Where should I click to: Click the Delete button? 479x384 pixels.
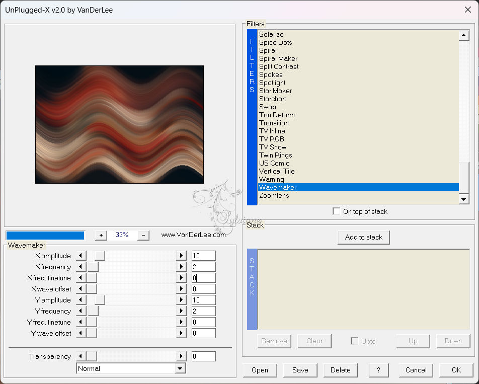point(340,370)
